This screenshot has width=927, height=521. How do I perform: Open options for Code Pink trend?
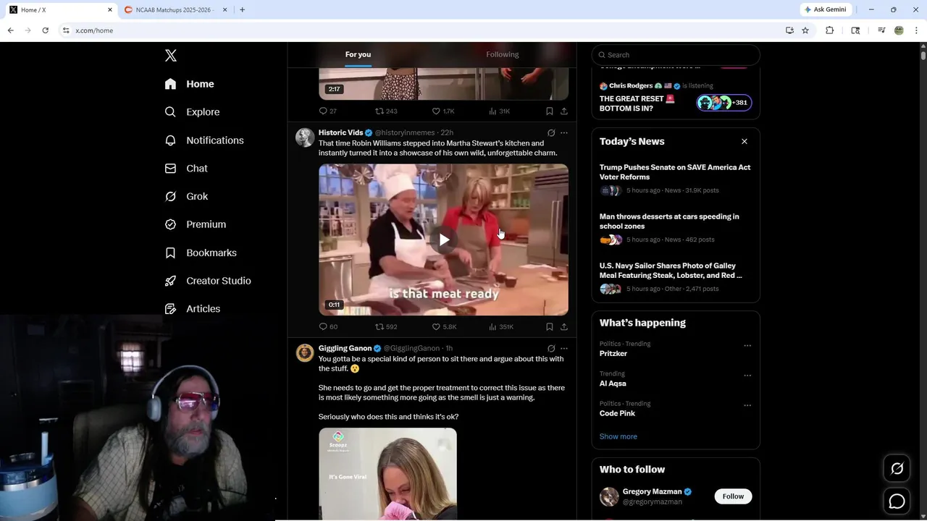point(747,405)
